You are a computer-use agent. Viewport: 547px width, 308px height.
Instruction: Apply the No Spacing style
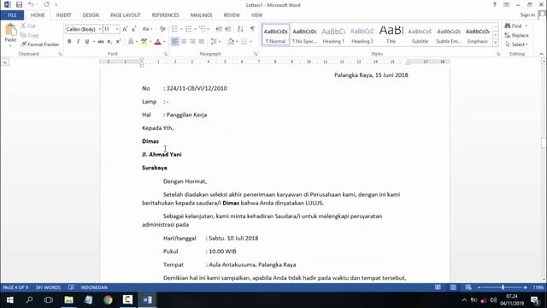pos(304,35)
